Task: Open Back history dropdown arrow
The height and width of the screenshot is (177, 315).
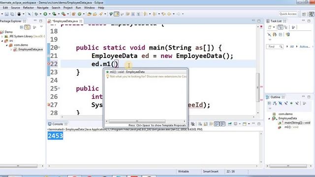Action: click(x=174, y=14)
